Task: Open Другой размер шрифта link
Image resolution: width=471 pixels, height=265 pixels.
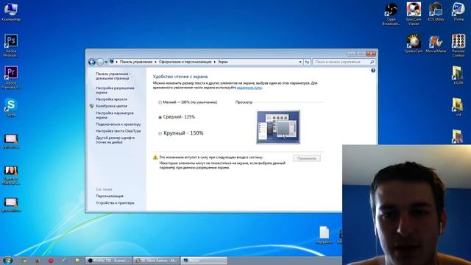Action: pos(116,140)
